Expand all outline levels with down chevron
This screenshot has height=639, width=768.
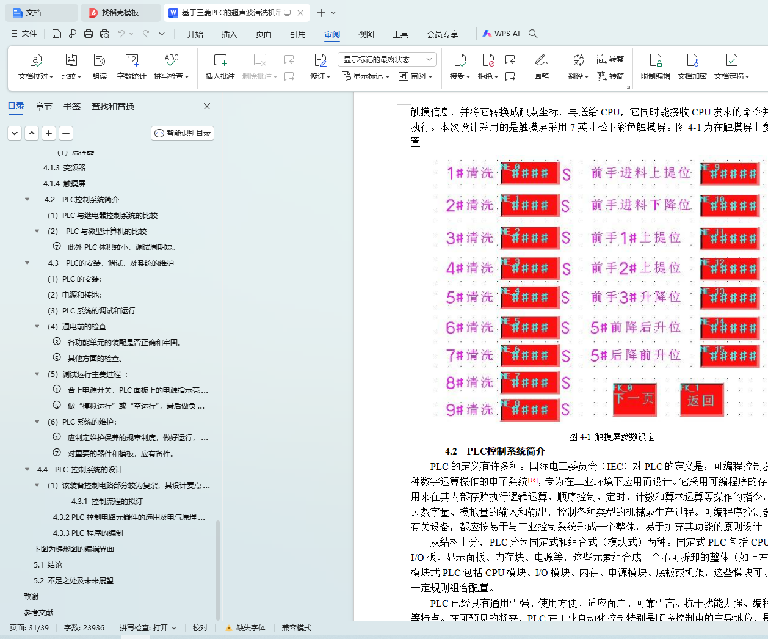(x=15, y=133)
